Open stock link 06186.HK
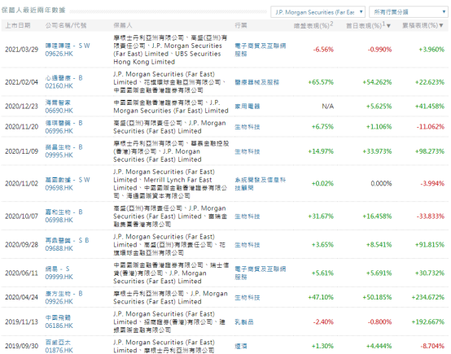 (x=59, y=326)
